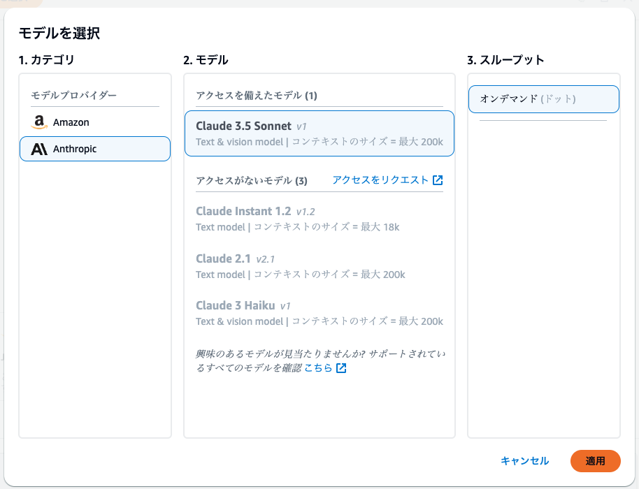Click Claude 3.5 Sonnet's Text & vision description
This screenshot has width=639, height=489.
click(x=319, y=142)
